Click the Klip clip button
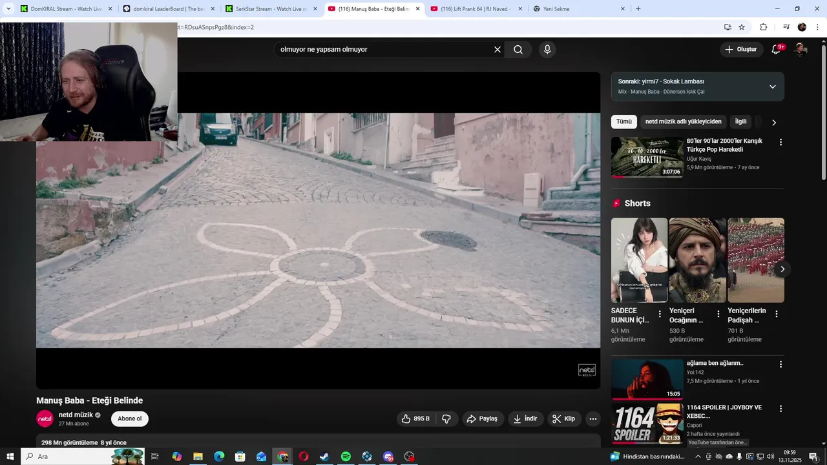Image resolution: width=827 pixels, height=465 pixels. [x=564, y=418]
